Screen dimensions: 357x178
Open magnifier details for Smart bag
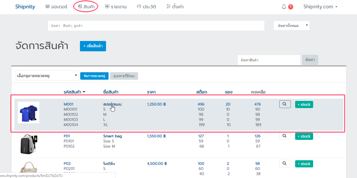pyautogui.click(x=285, y=136)
